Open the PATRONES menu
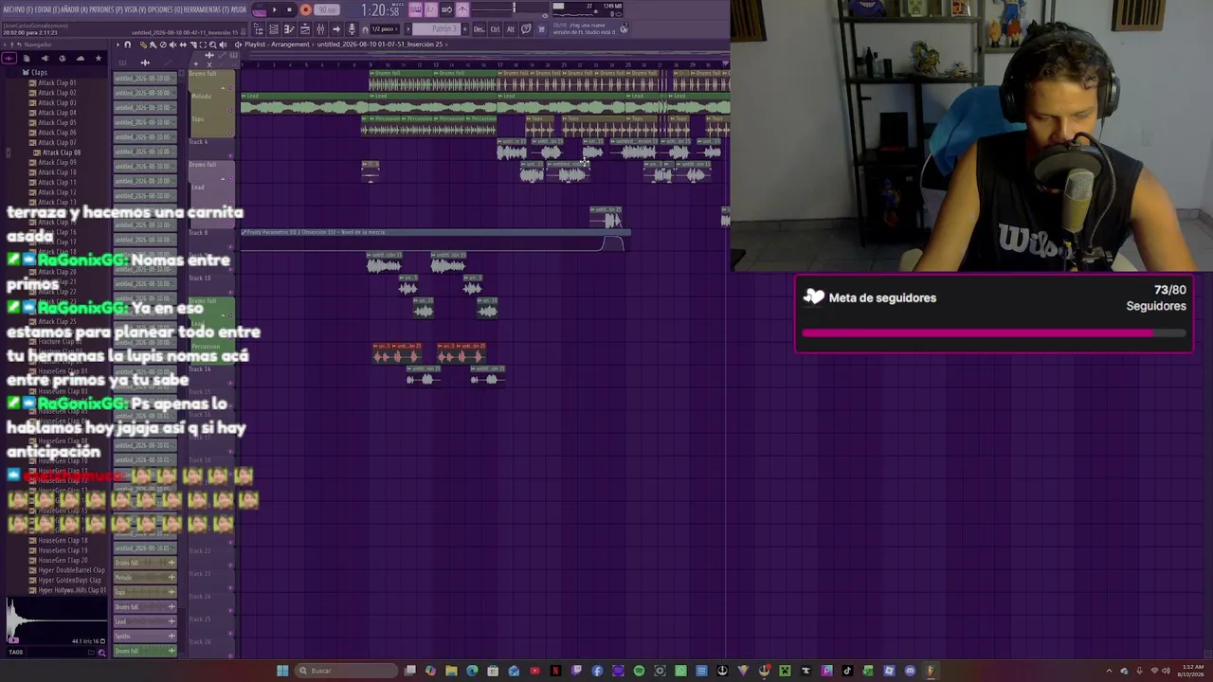This screenshot has height=682, width=1213. (104, 9)
